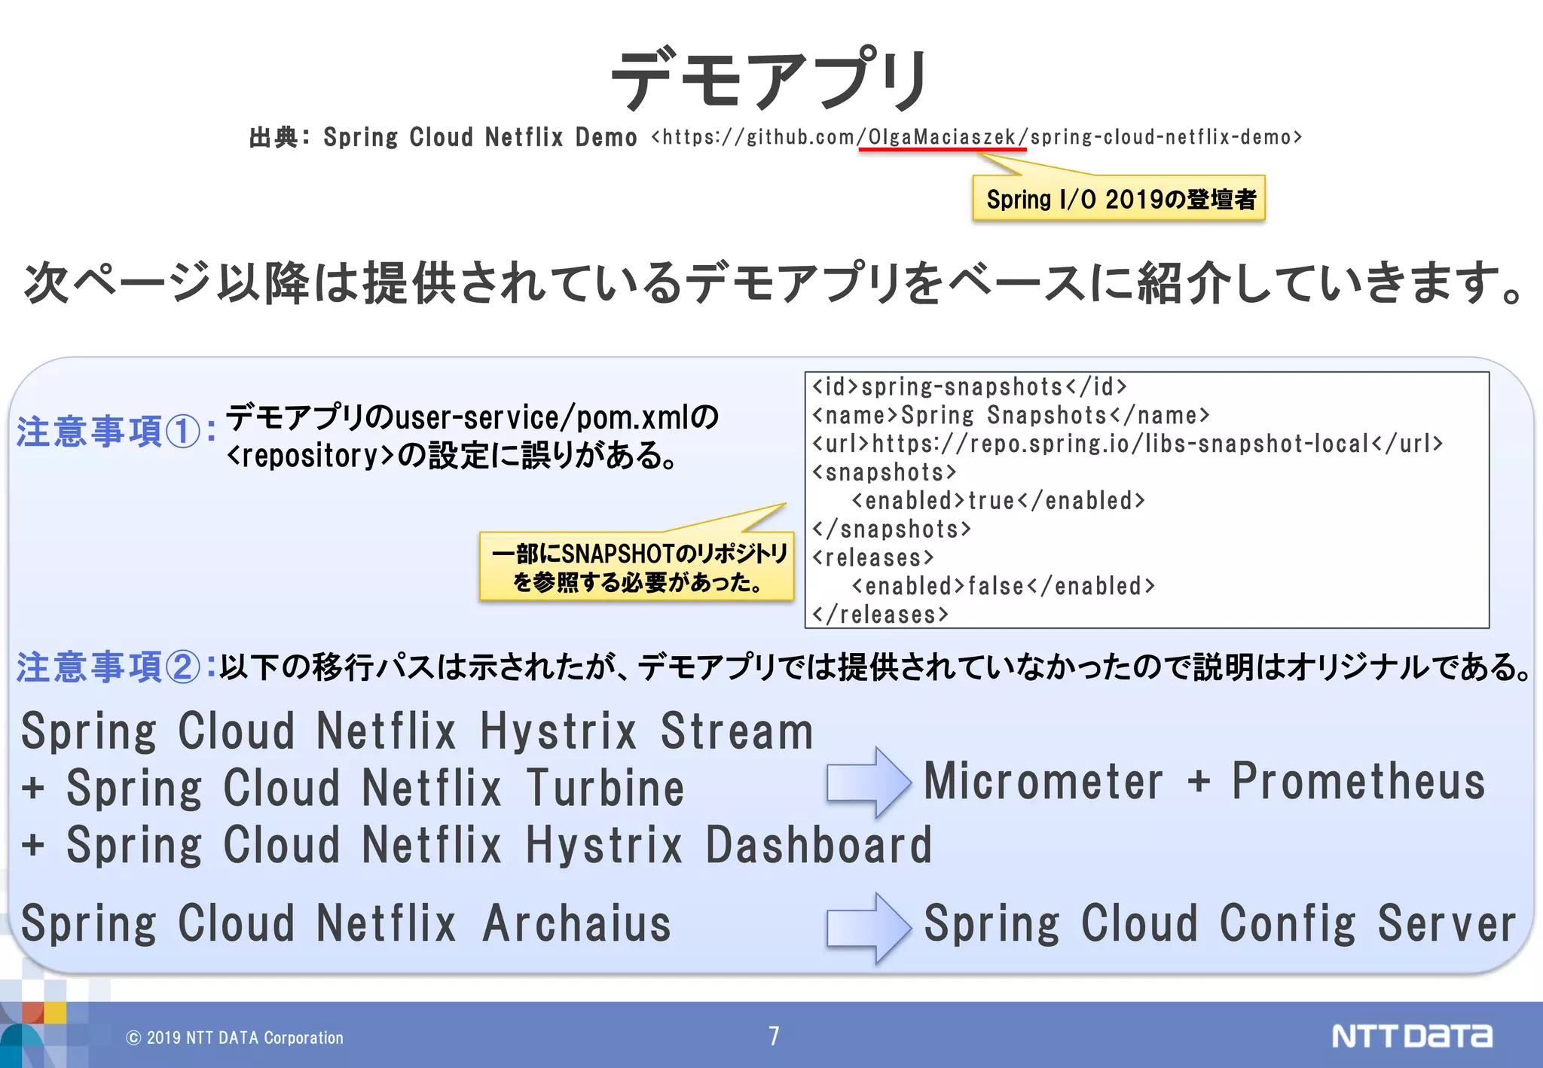This screenshot has width=1543, height=1068.
Task: Click '+ Spring Cloud Netflix Turbine' text
Action: pyautogui.click(x=353, y=788)
